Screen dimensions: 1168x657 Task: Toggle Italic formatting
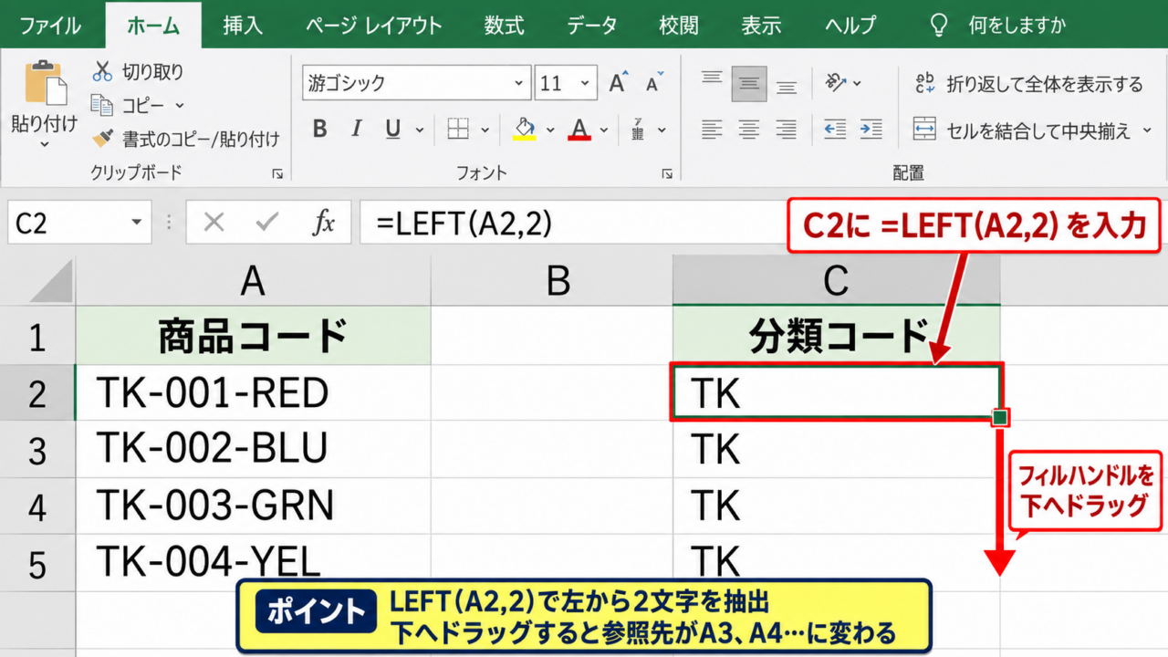357,130
